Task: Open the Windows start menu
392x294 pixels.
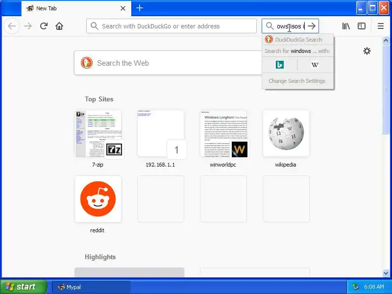Action: pos(23,287)
